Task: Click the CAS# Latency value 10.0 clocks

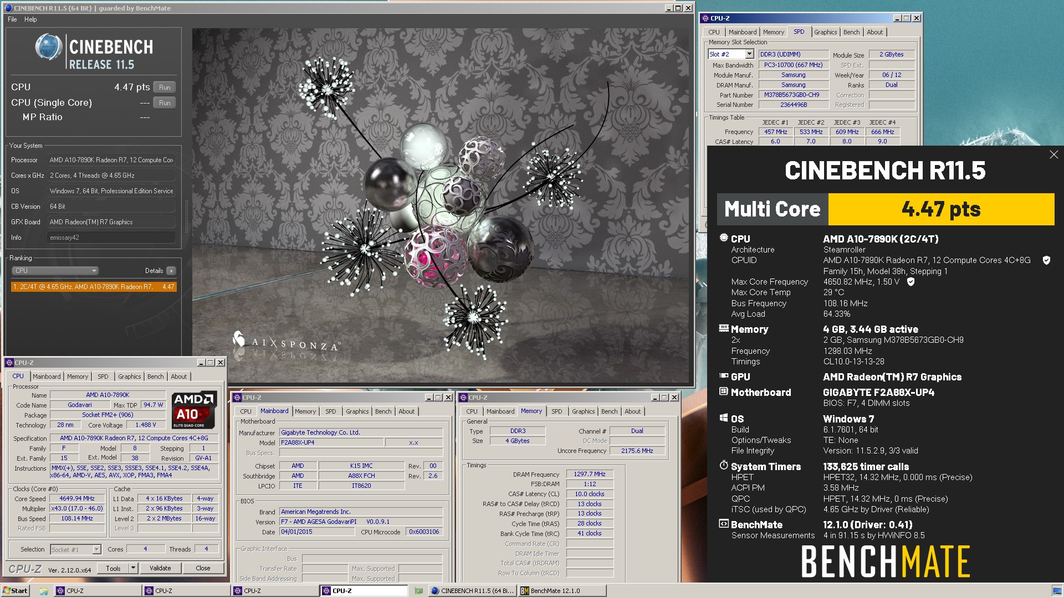Action: point(590,494)
